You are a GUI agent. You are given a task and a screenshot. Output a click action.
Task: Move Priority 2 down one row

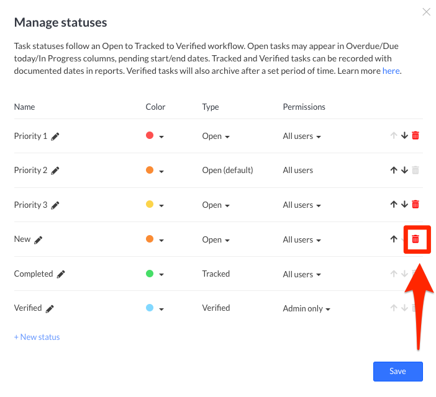point(404,170)
